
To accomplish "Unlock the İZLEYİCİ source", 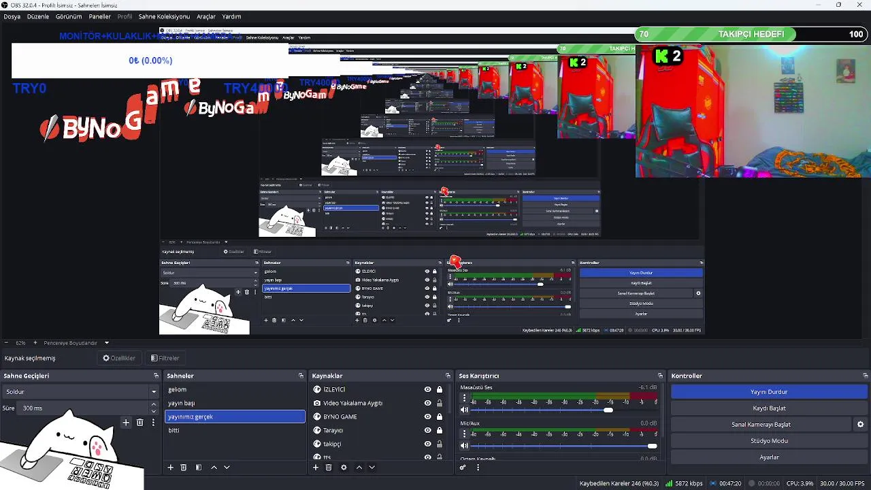I will [440, 389].
